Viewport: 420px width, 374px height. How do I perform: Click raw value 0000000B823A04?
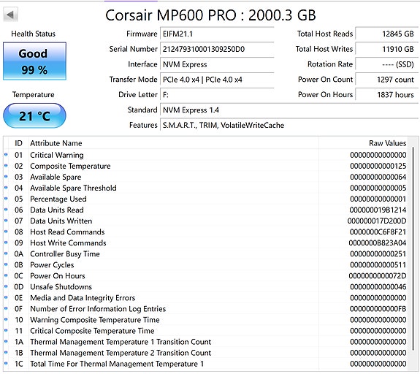click(378, 243)
